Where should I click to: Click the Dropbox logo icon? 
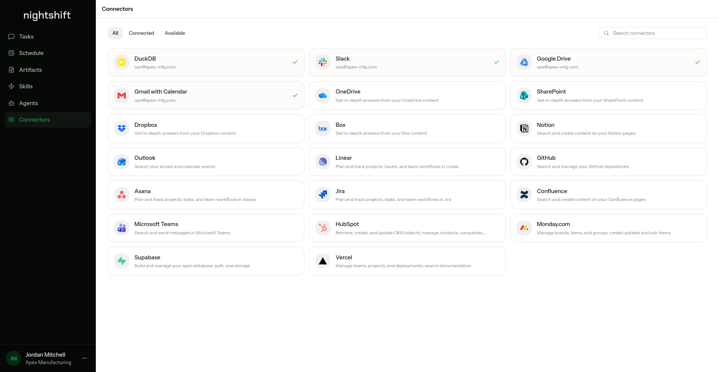[122, 128]
